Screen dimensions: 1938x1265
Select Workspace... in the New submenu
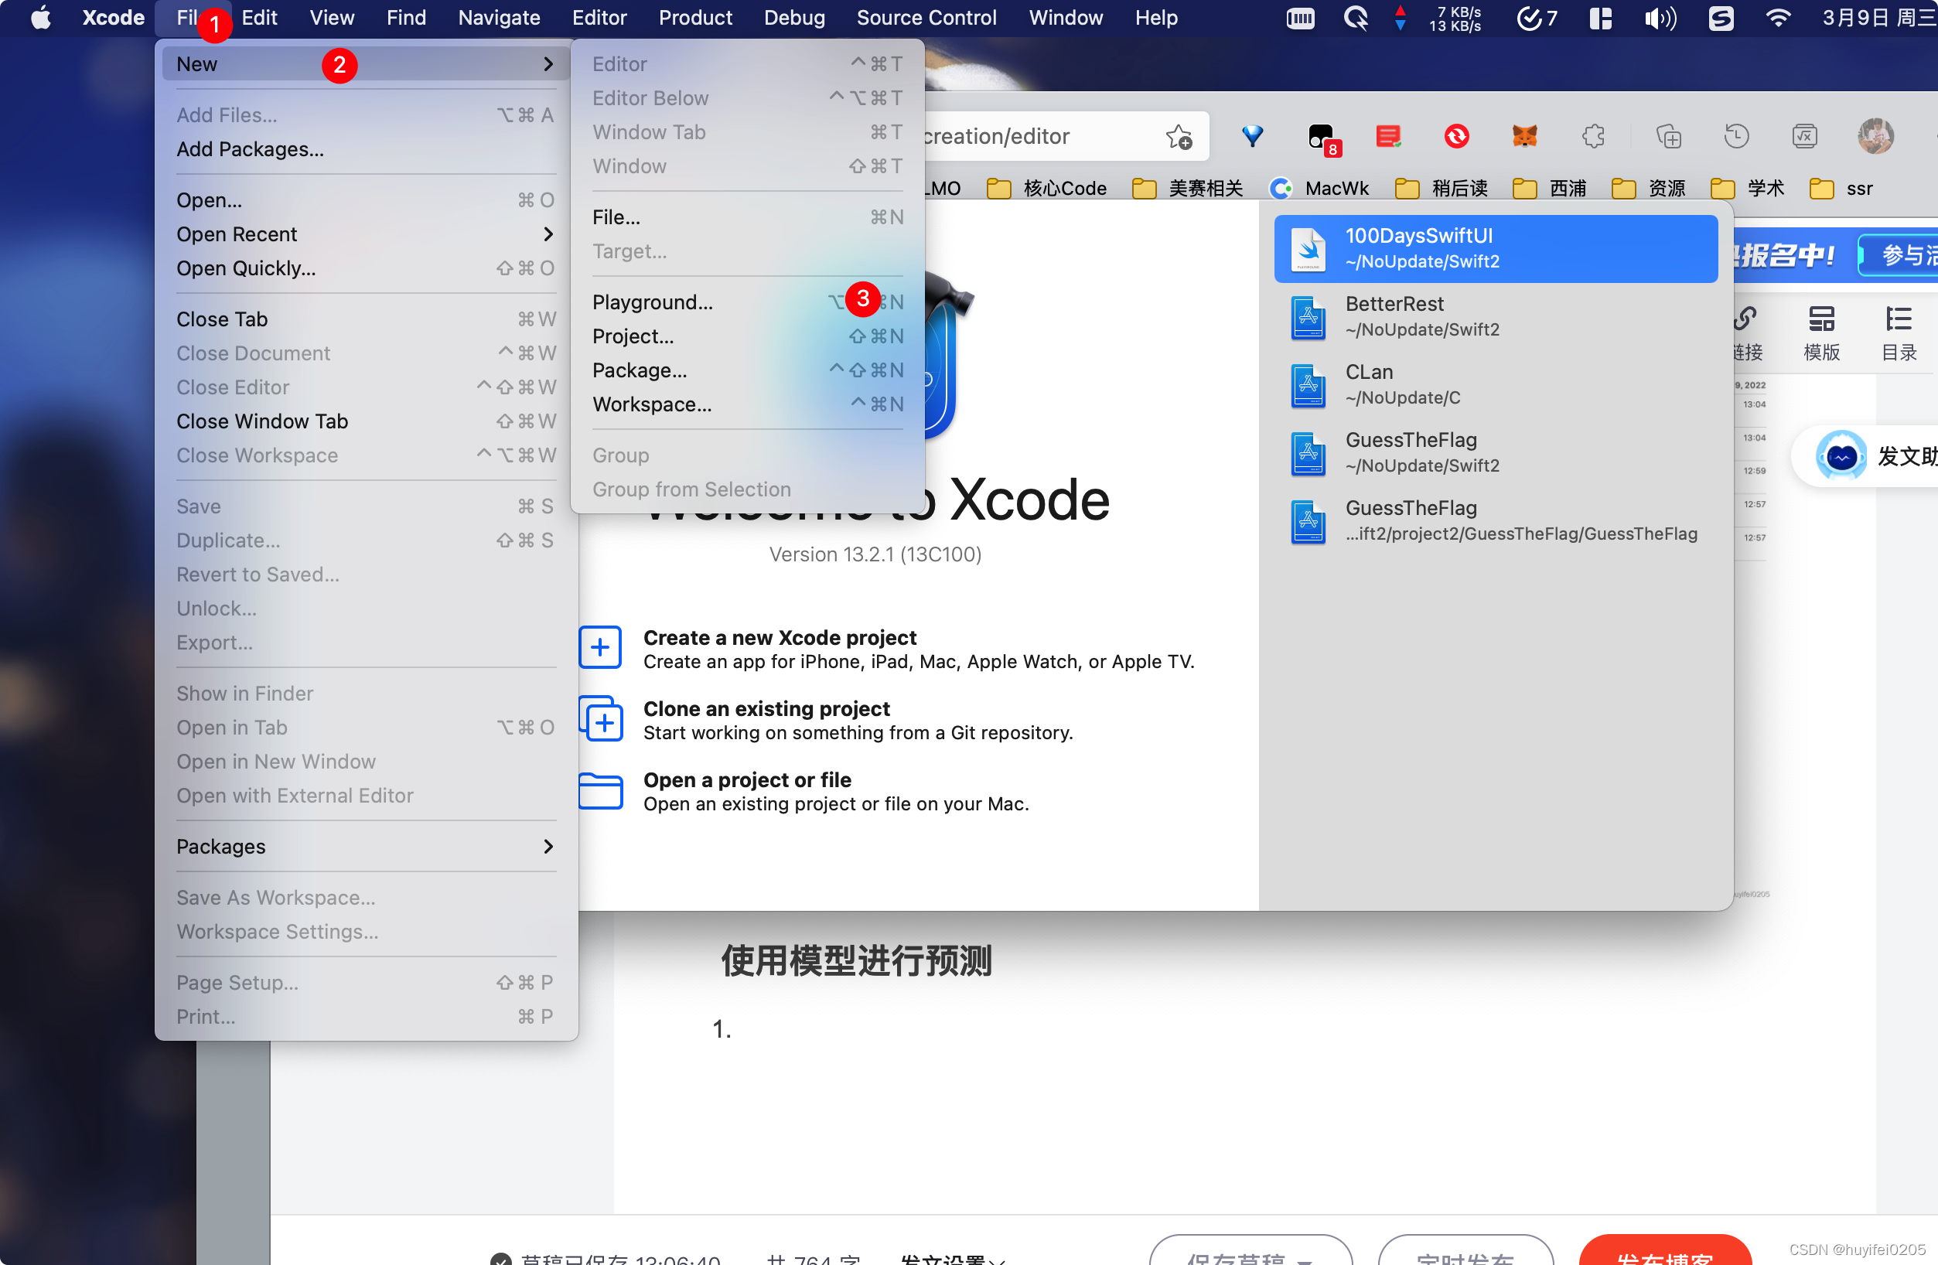click(748, 404)
